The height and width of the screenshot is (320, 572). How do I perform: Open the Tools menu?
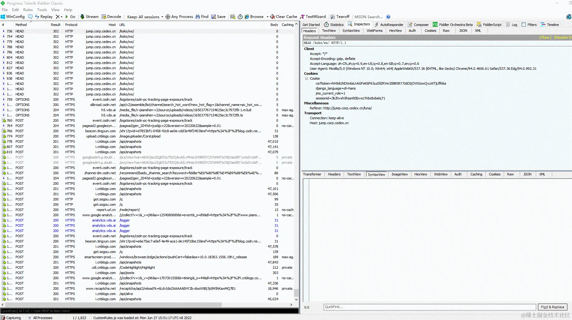pyautogui.click(x=42, y=10)
